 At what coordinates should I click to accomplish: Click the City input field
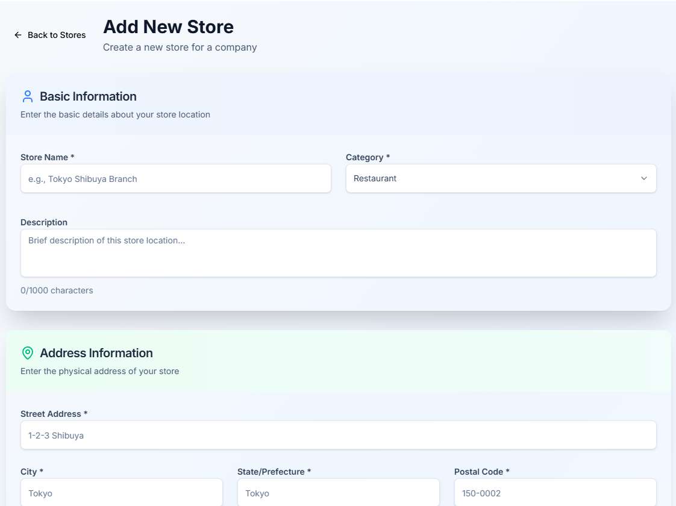point(121,493)
